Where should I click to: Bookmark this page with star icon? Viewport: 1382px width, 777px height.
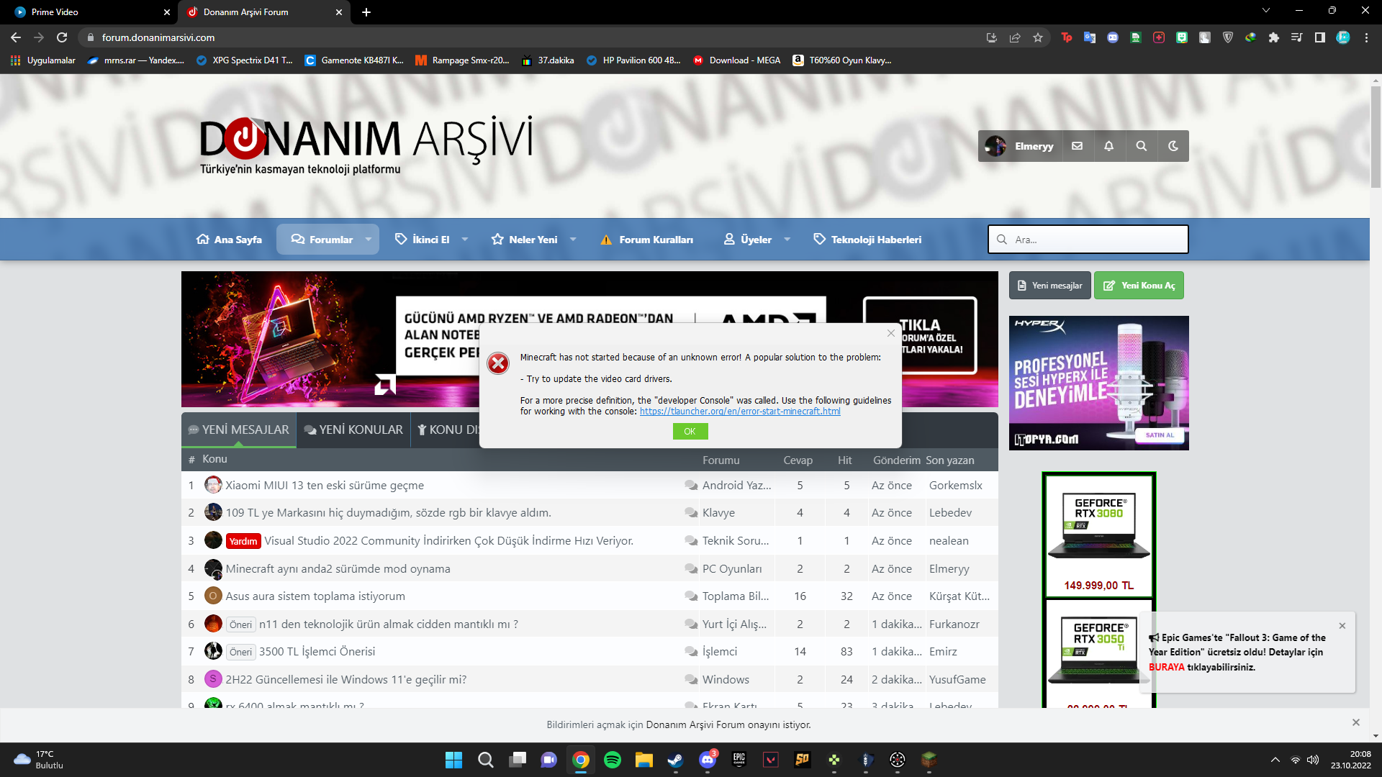click(1037, 37)
